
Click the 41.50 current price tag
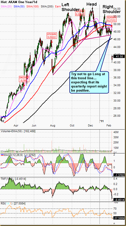pyautogui.click(x=119, y=56)
